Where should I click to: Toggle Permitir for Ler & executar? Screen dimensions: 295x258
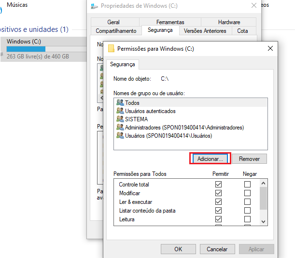tap(218, 201)
